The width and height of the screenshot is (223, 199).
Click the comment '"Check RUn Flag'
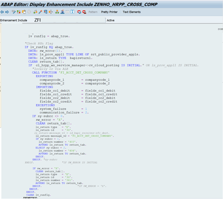point(39,43)
